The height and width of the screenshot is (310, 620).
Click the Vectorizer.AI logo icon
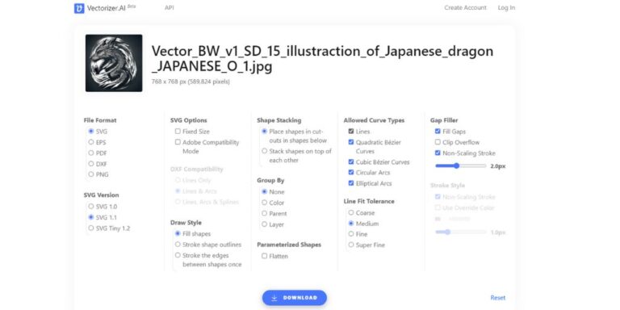(x=79, y=8)
